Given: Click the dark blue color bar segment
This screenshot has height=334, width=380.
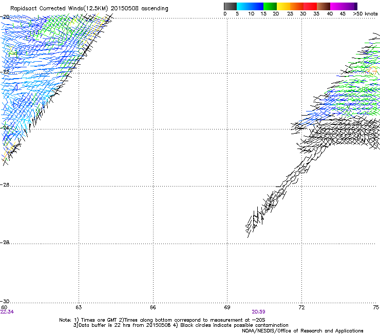Looking at the screenshot, I should click(x=257, y=6).
